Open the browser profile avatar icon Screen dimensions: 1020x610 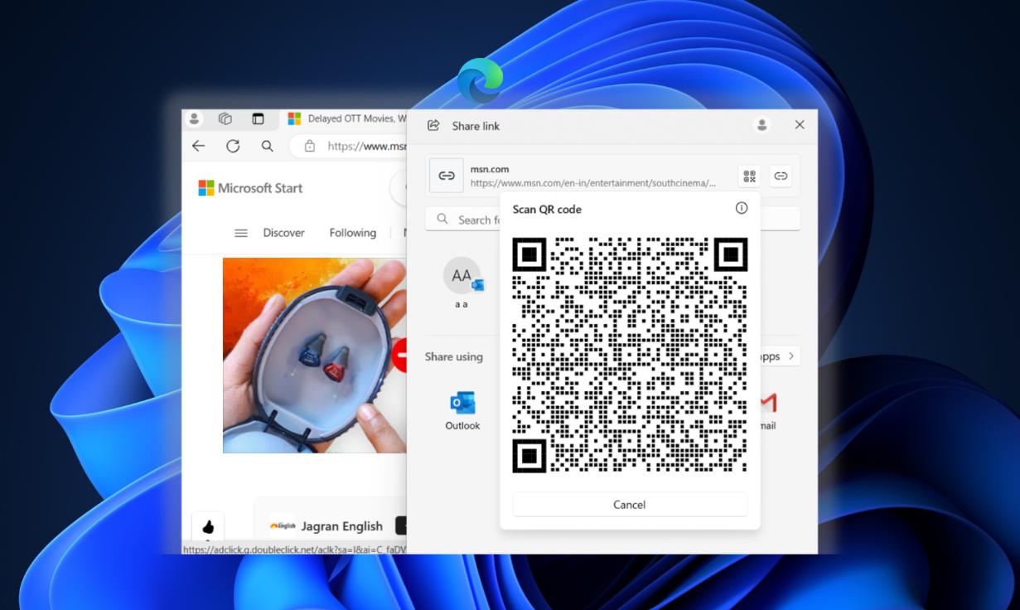(194, 119)
